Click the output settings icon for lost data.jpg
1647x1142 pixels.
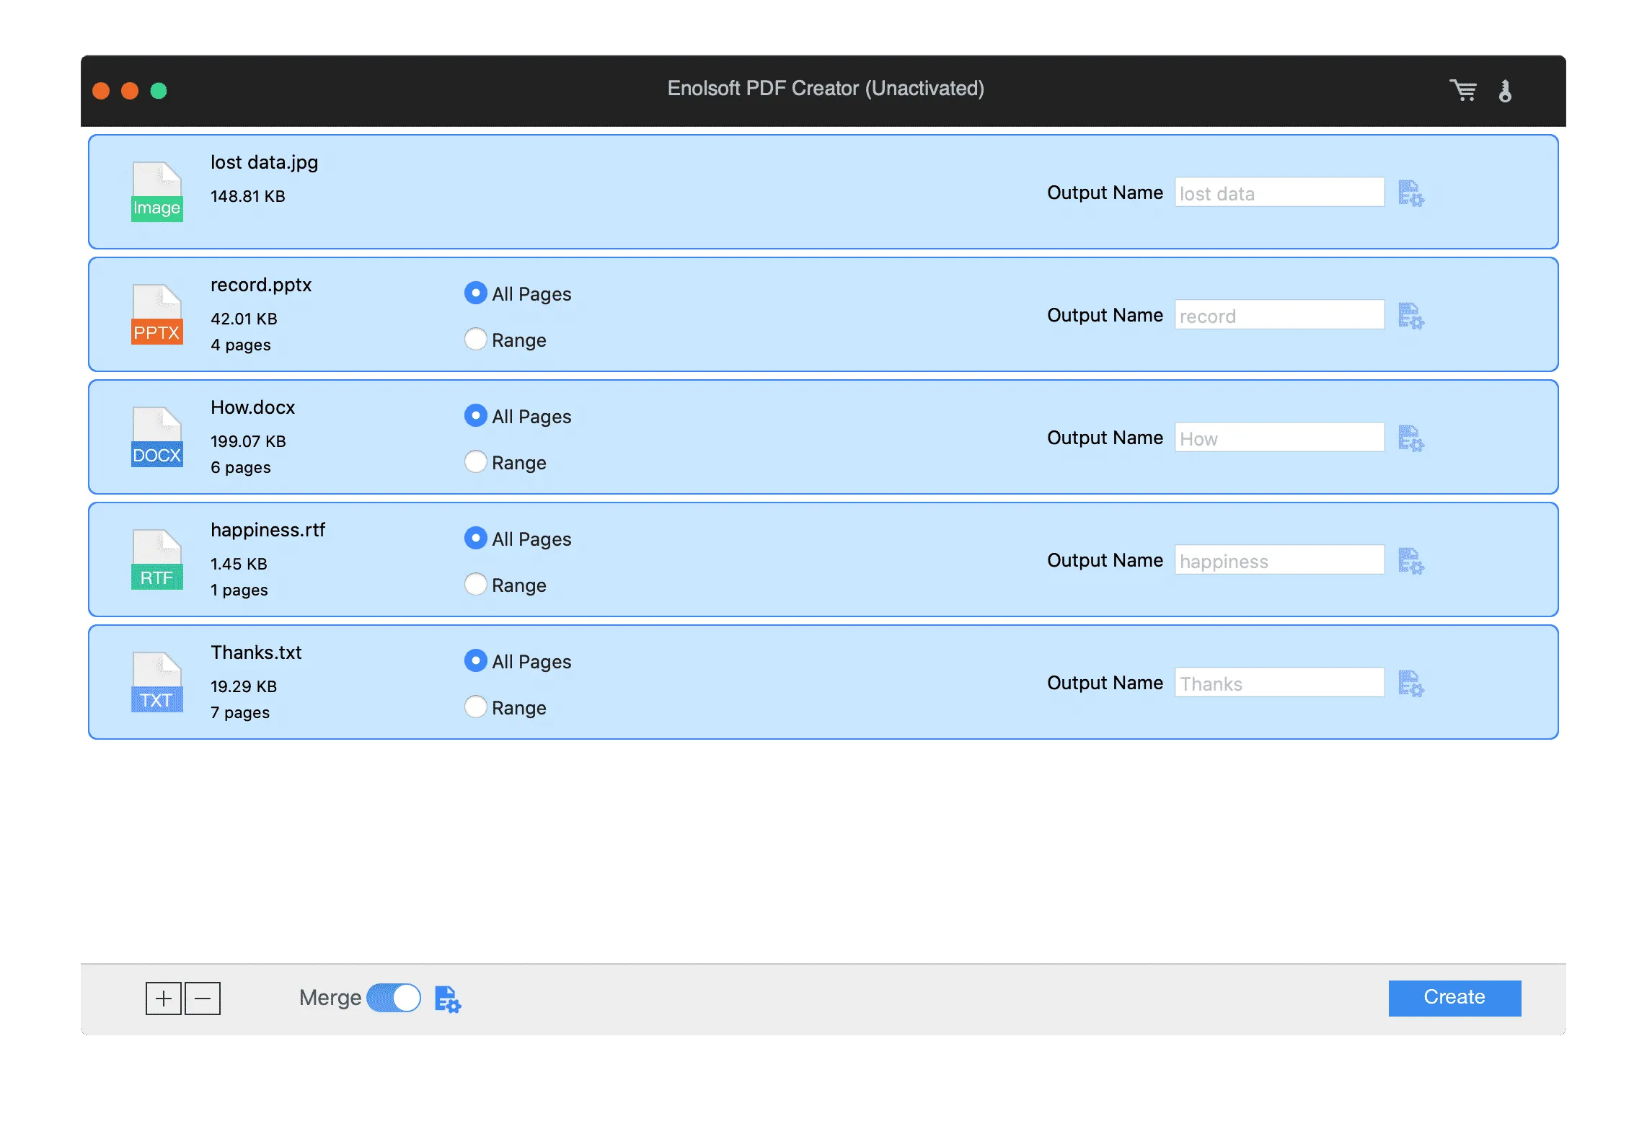coord(1412,191)
